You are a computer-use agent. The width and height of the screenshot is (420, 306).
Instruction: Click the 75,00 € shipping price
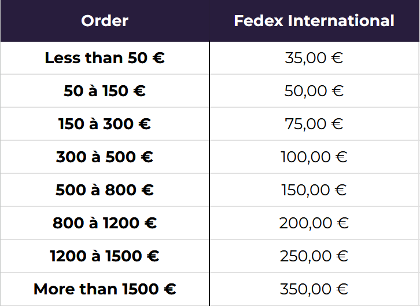point(314,124)
